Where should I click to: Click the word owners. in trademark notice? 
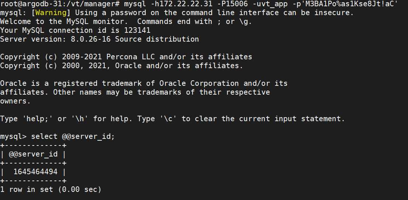[15, 101]
